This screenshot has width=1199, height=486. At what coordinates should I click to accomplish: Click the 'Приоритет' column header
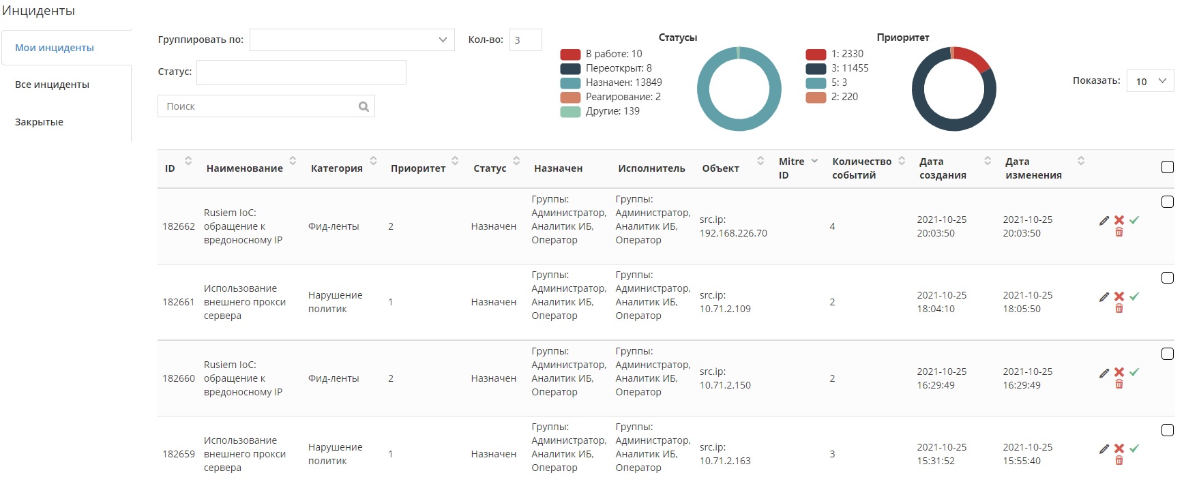coord(418,168)
